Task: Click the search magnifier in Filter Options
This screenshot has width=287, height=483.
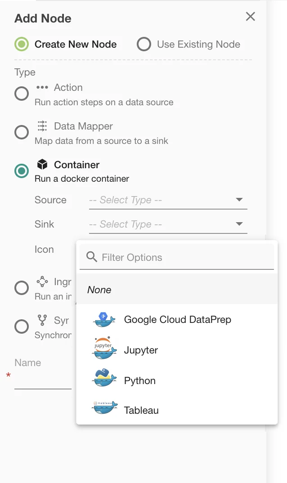Action: 91,257
